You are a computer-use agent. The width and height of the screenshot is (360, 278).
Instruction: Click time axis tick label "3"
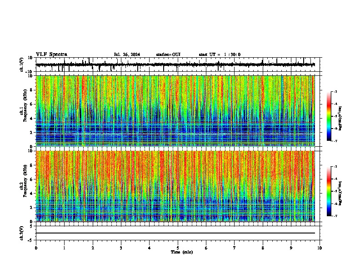[x=121, y=248]
